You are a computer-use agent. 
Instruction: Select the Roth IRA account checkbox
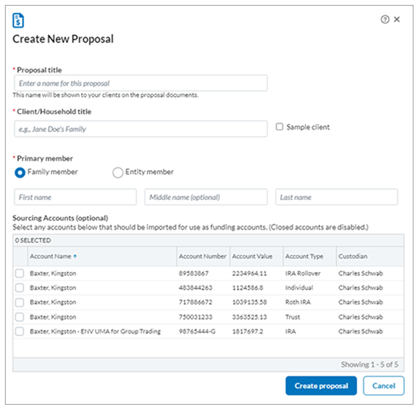[20, 302]
